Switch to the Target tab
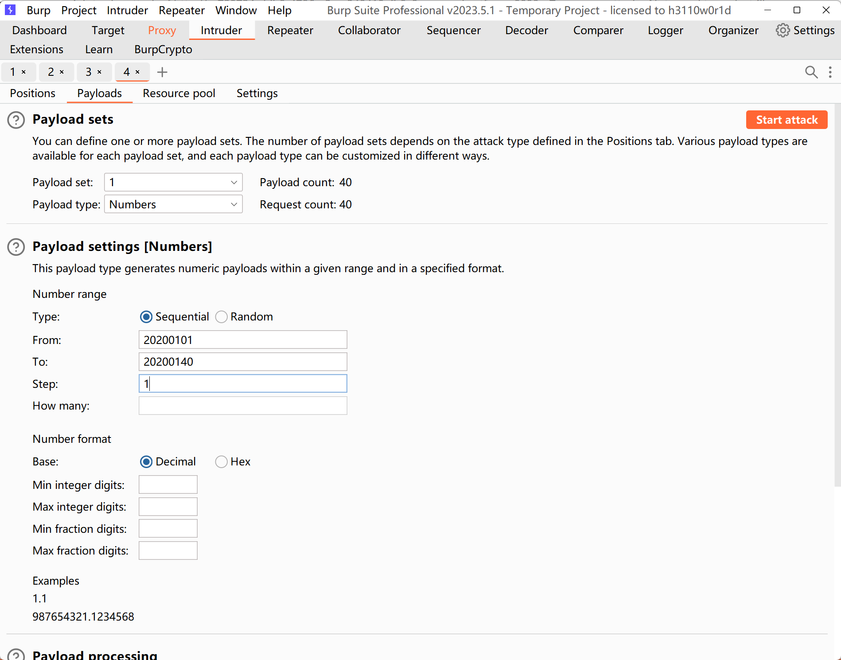The image size is (841, 660). 108,30
